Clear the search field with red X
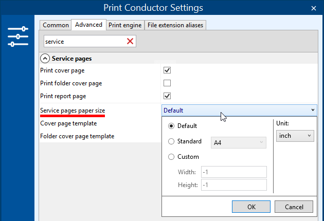 pos(130,41)
